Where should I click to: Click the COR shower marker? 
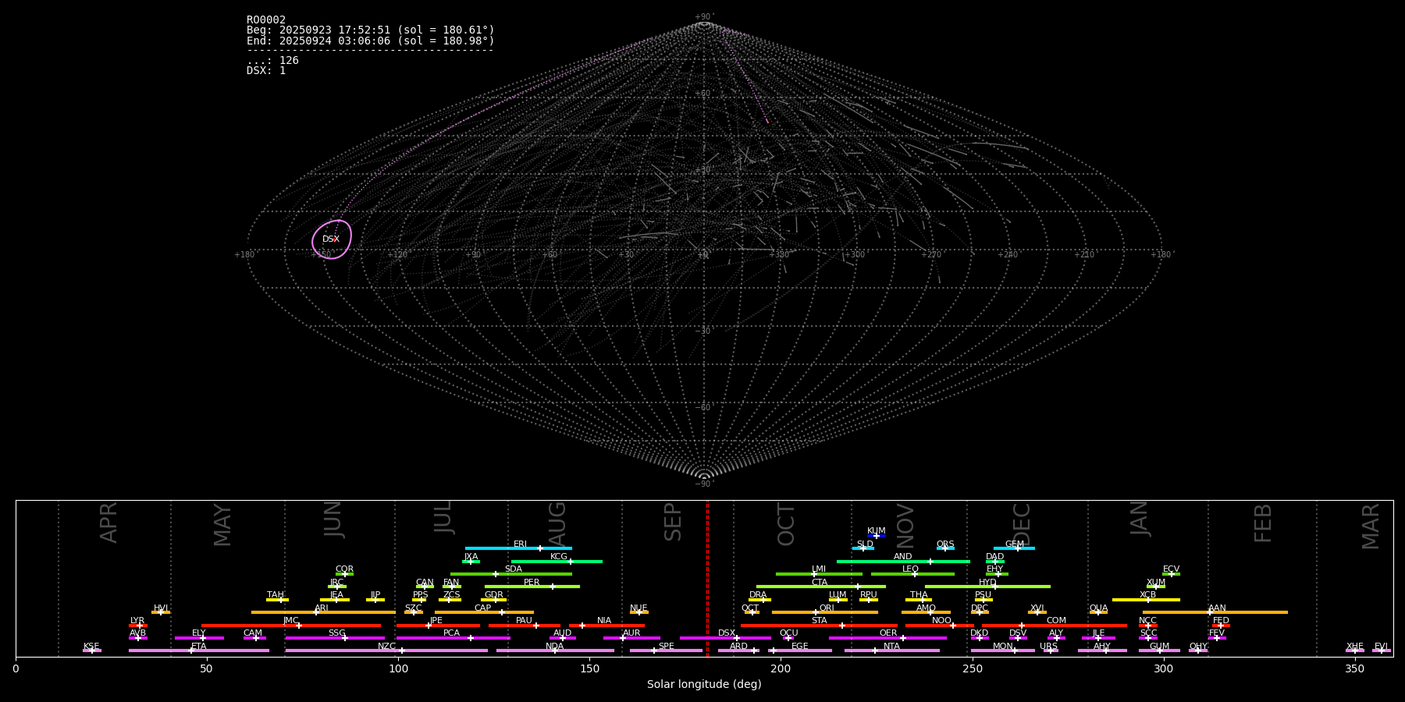point(344,574)
